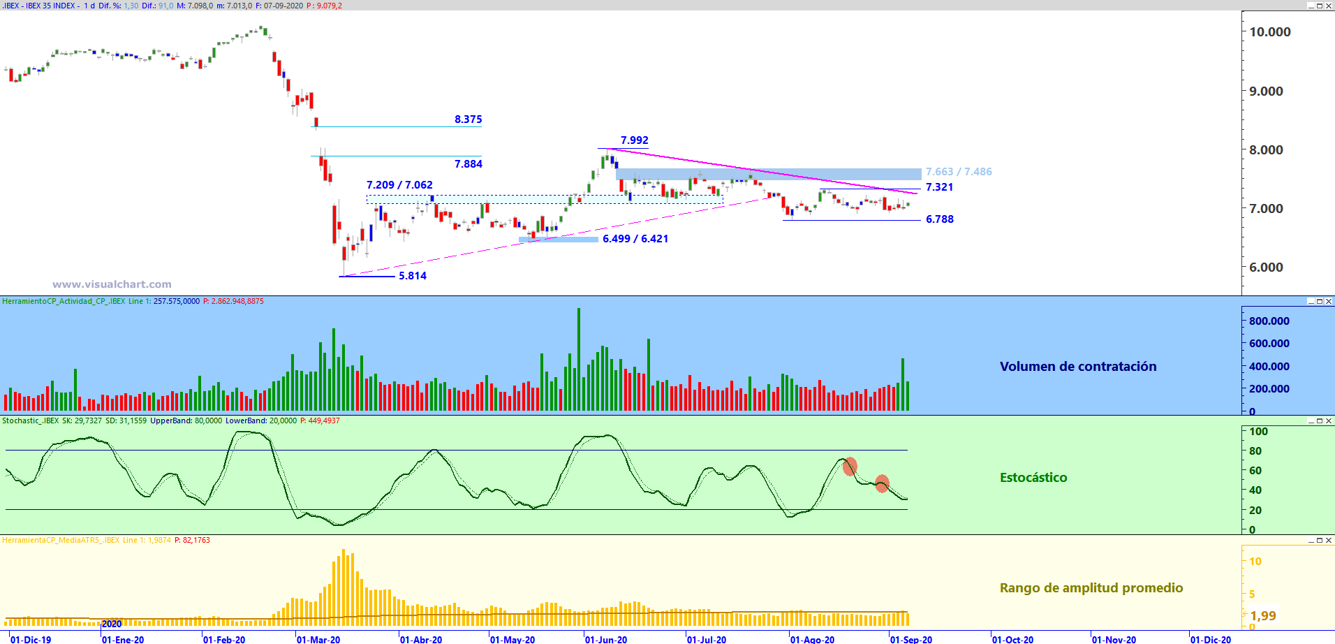Select the Stochastic_.IBEX header label
The height and width of the screenshot is (644, 1335).
(31, 421)
